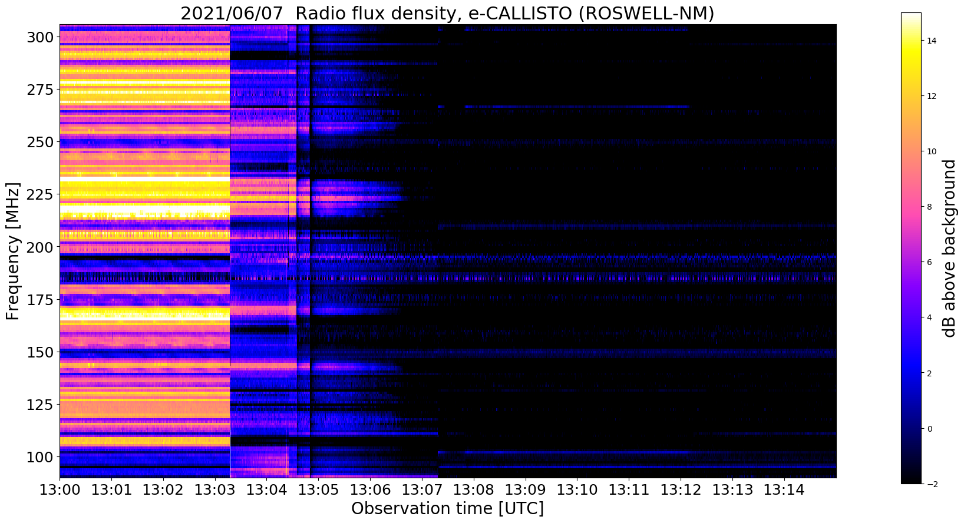Click the 13:12 time tick label

[681, 489]
